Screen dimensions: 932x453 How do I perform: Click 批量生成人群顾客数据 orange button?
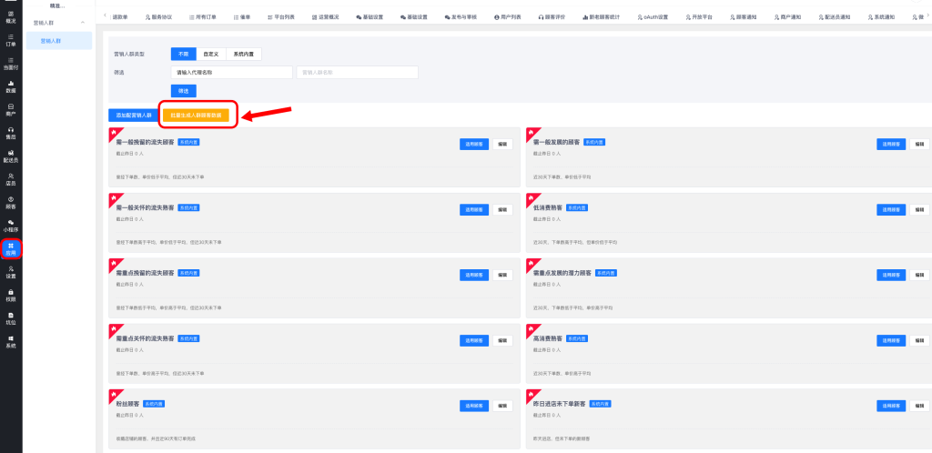point(198,116)
